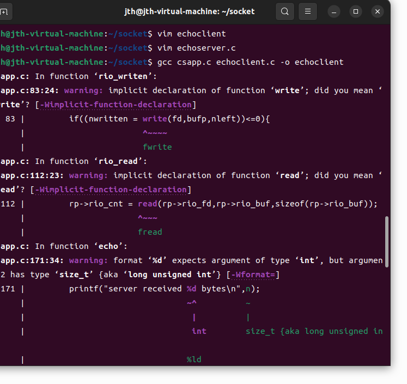The width and height of the screenshot is (407, 384).
Task: Maximize the terminal window
Action: (356, 11)
